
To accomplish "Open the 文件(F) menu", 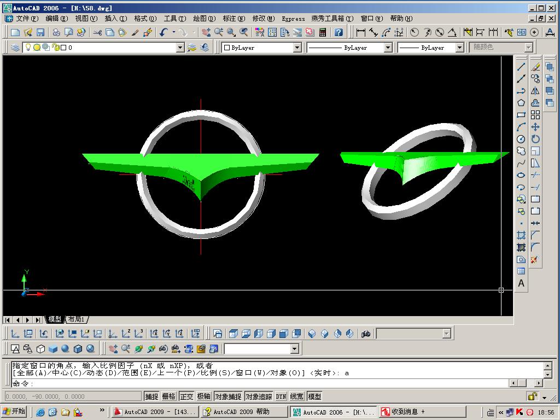I will click(27, 19).
